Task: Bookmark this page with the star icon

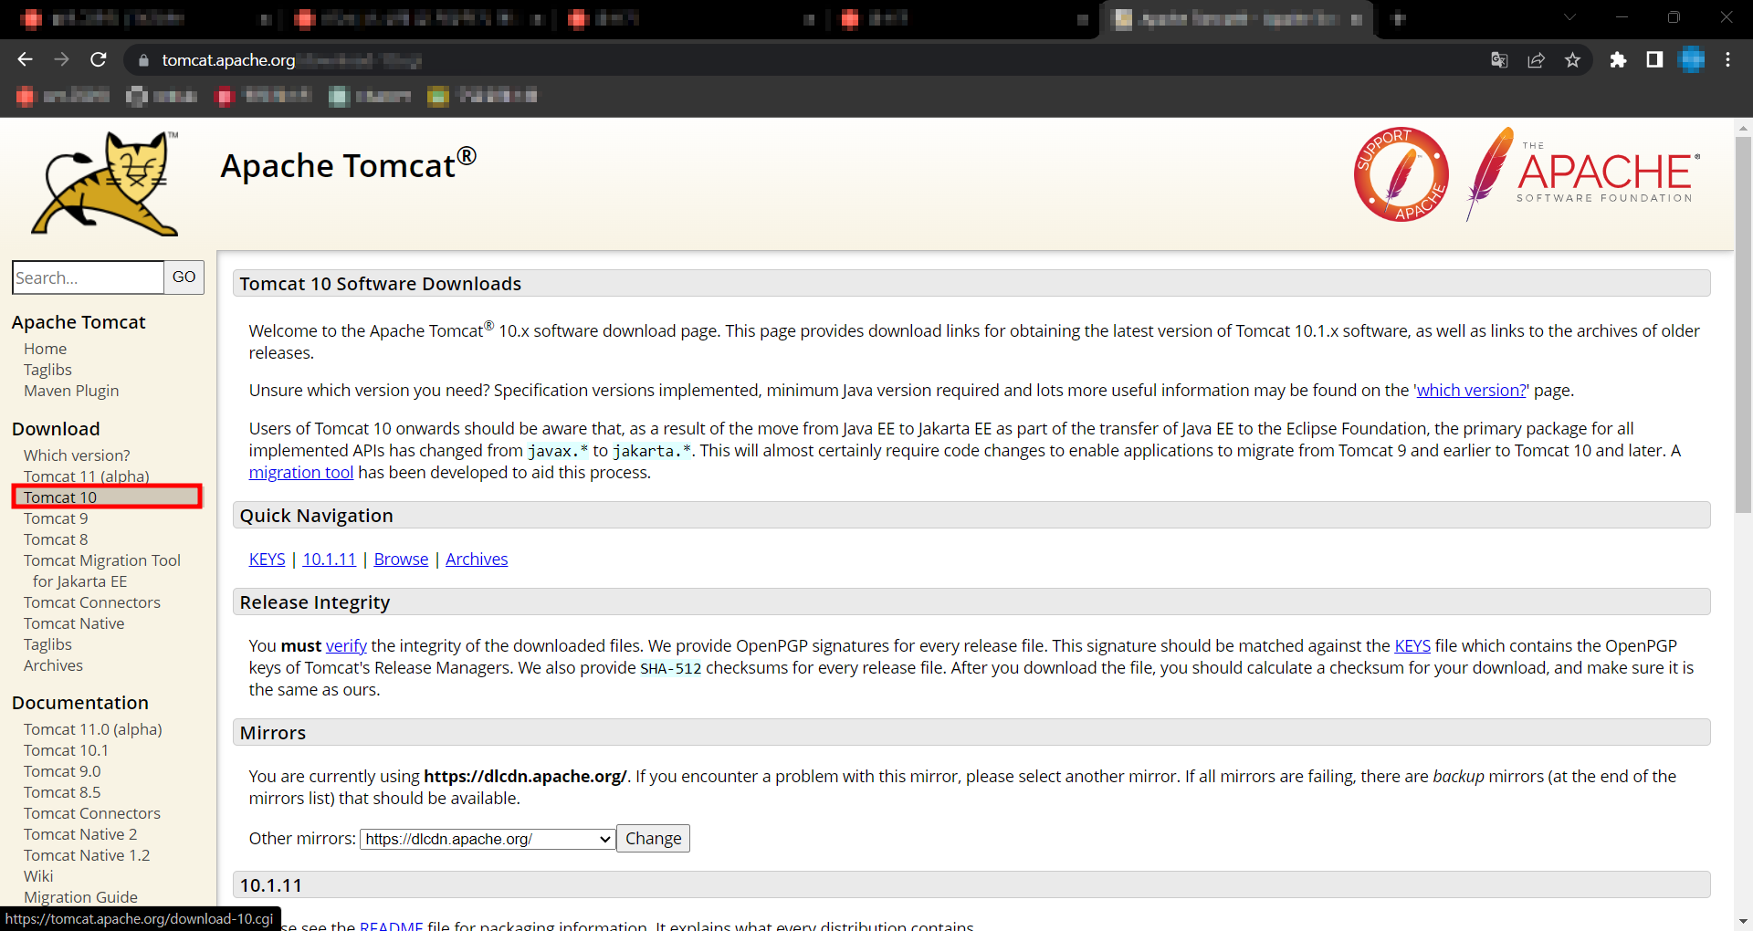Action: tap(1572, 60)
